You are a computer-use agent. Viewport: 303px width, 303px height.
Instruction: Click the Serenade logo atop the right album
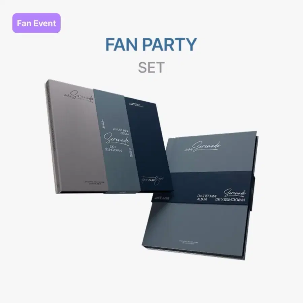(x=203, y=147)
